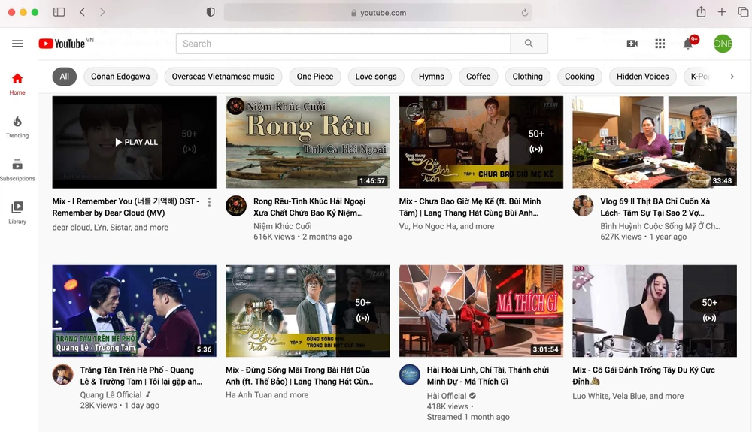The height and width of the screenshot is (432, 752).
Task: Click the YouTube logo
Action: (62, 44)
